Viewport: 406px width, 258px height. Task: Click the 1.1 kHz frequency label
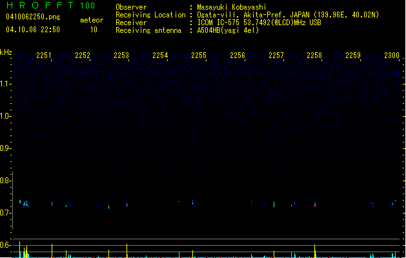pos(5,84)
